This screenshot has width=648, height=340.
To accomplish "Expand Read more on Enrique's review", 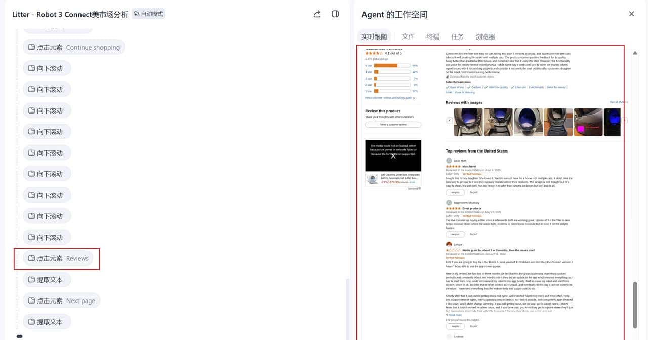I will (454, 315).
